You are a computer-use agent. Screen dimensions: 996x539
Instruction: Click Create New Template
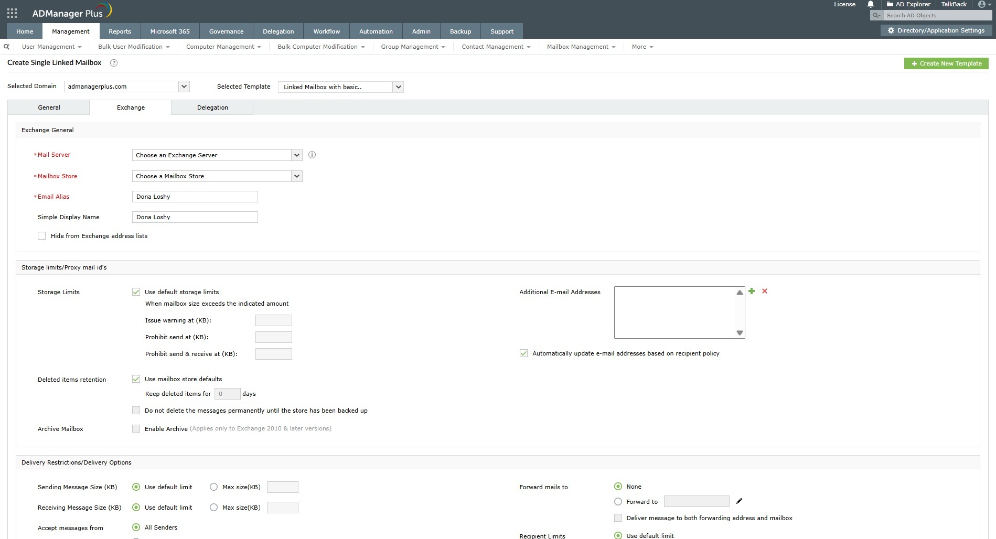coord(946,63)
